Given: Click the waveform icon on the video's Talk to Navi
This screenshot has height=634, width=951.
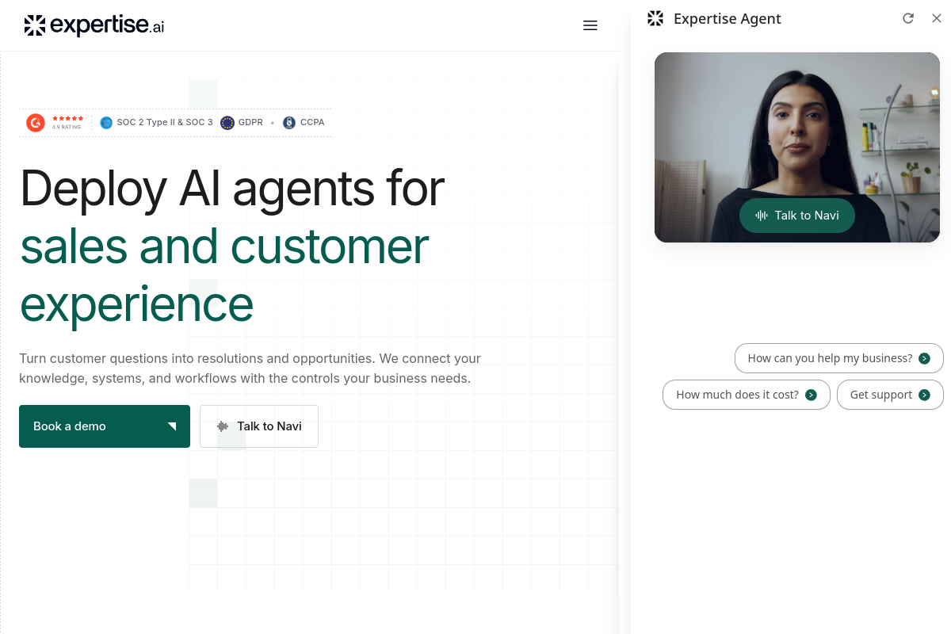Looking at the screenshot, I should click(x=762, y=216).
